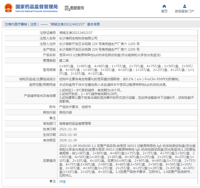Click the 生产地址 address value
The width and height of the screenshot is (200, 188).
[x=99, y=49]
